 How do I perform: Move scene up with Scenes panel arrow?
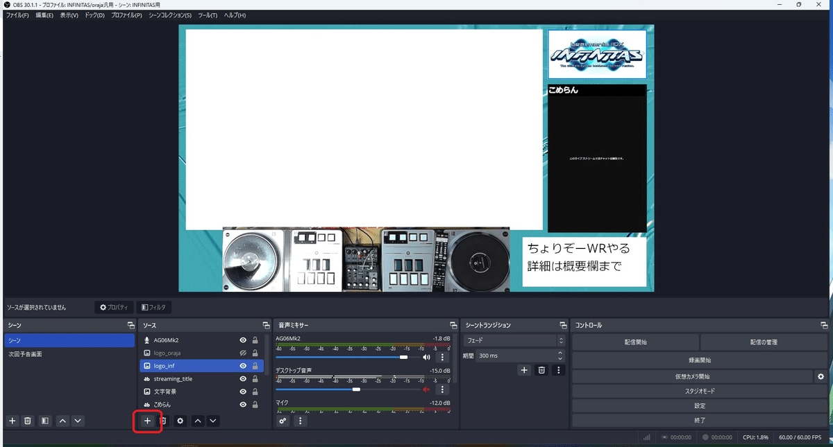(x=62, y=421)
